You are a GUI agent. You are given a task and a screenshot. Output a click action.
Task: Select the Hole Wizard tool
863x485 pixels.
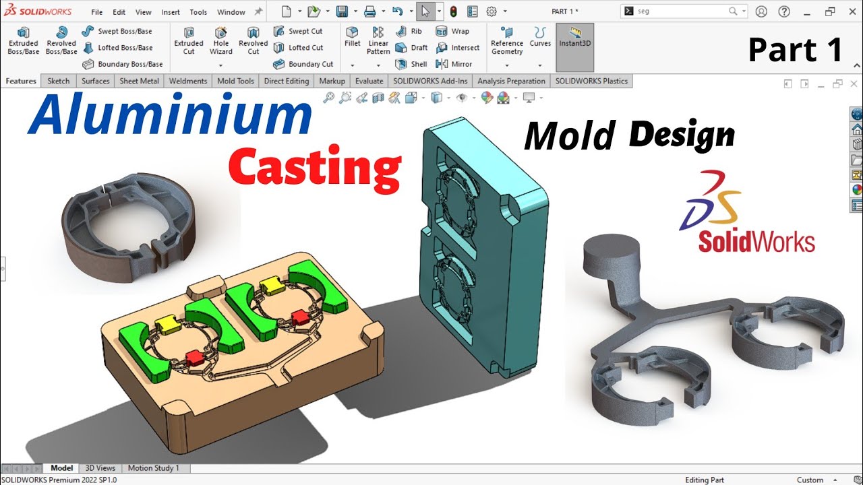221,41
